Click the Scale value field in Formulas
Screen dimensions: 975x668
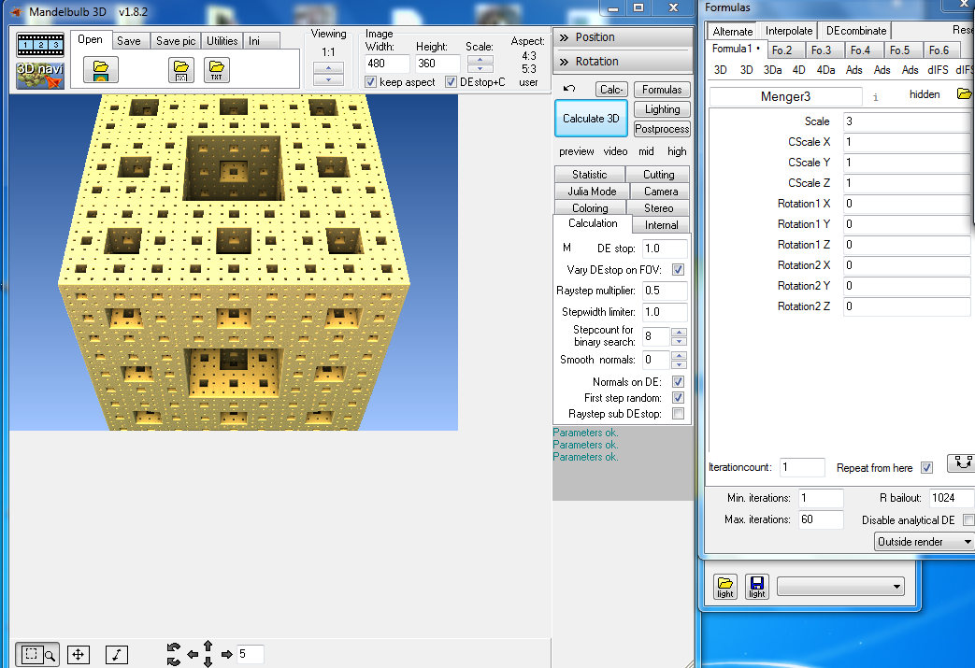click(908, 121)
